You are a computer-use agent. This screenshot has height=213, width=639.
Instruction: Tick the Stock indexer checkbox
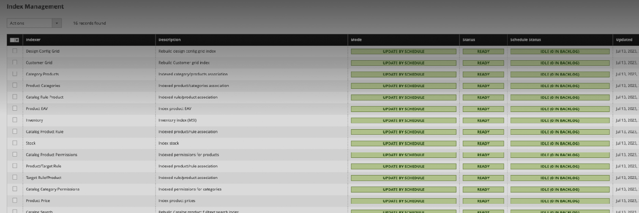[x=15, y=143]
